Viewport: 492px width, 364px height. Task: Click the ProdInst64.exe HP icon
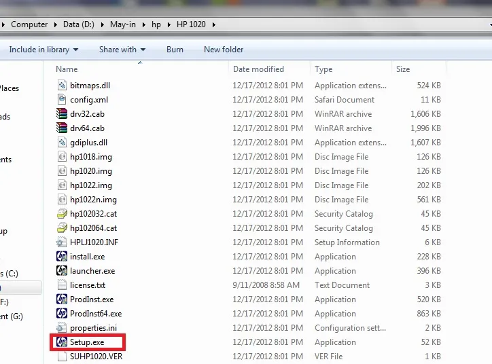click(62, 314)
